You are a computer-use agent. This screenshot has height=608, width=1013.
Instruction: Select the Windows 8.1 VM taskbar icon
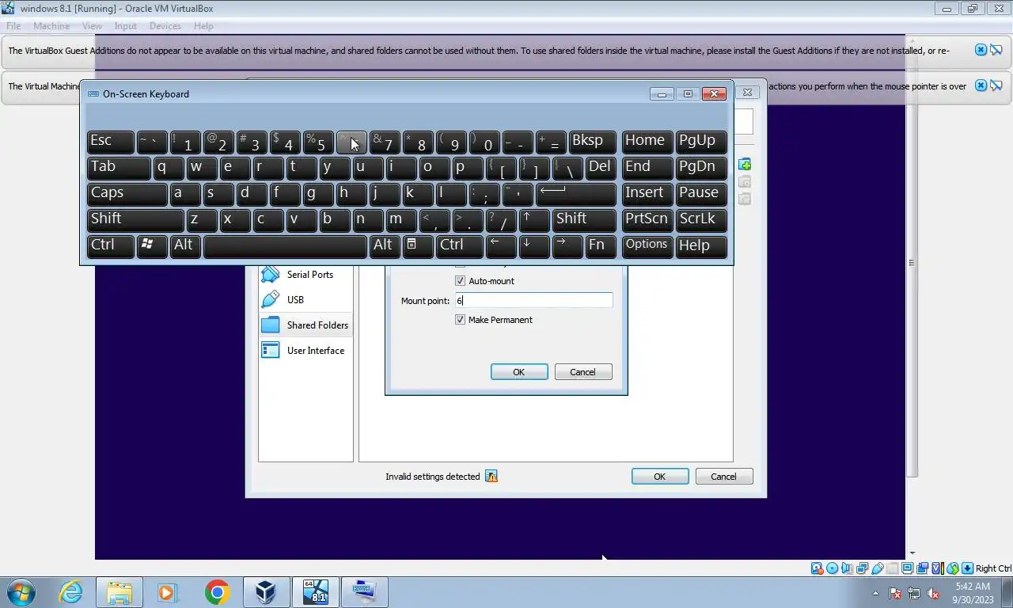tap(315, 592)
